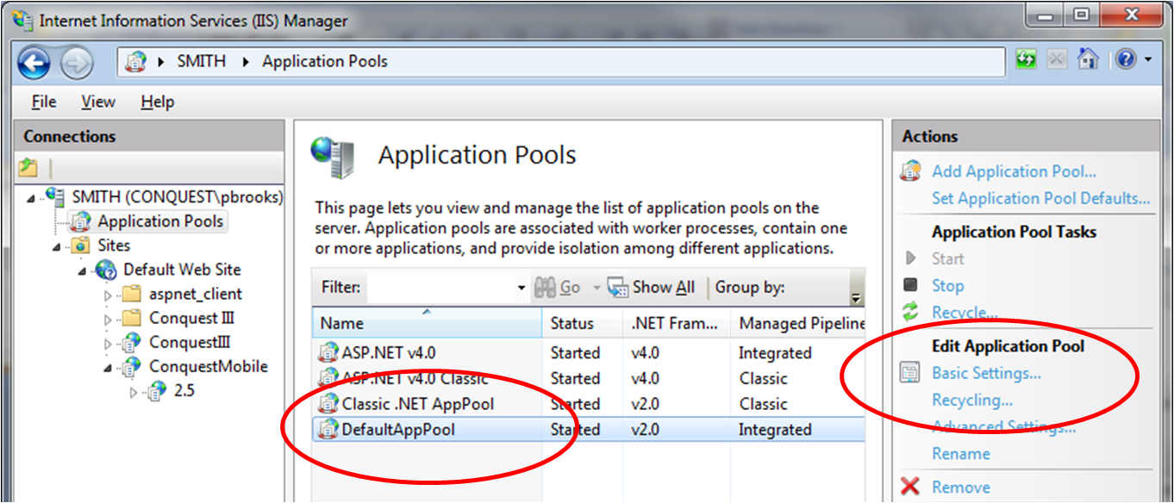Click the SMITH server node icon

[55, 196]
